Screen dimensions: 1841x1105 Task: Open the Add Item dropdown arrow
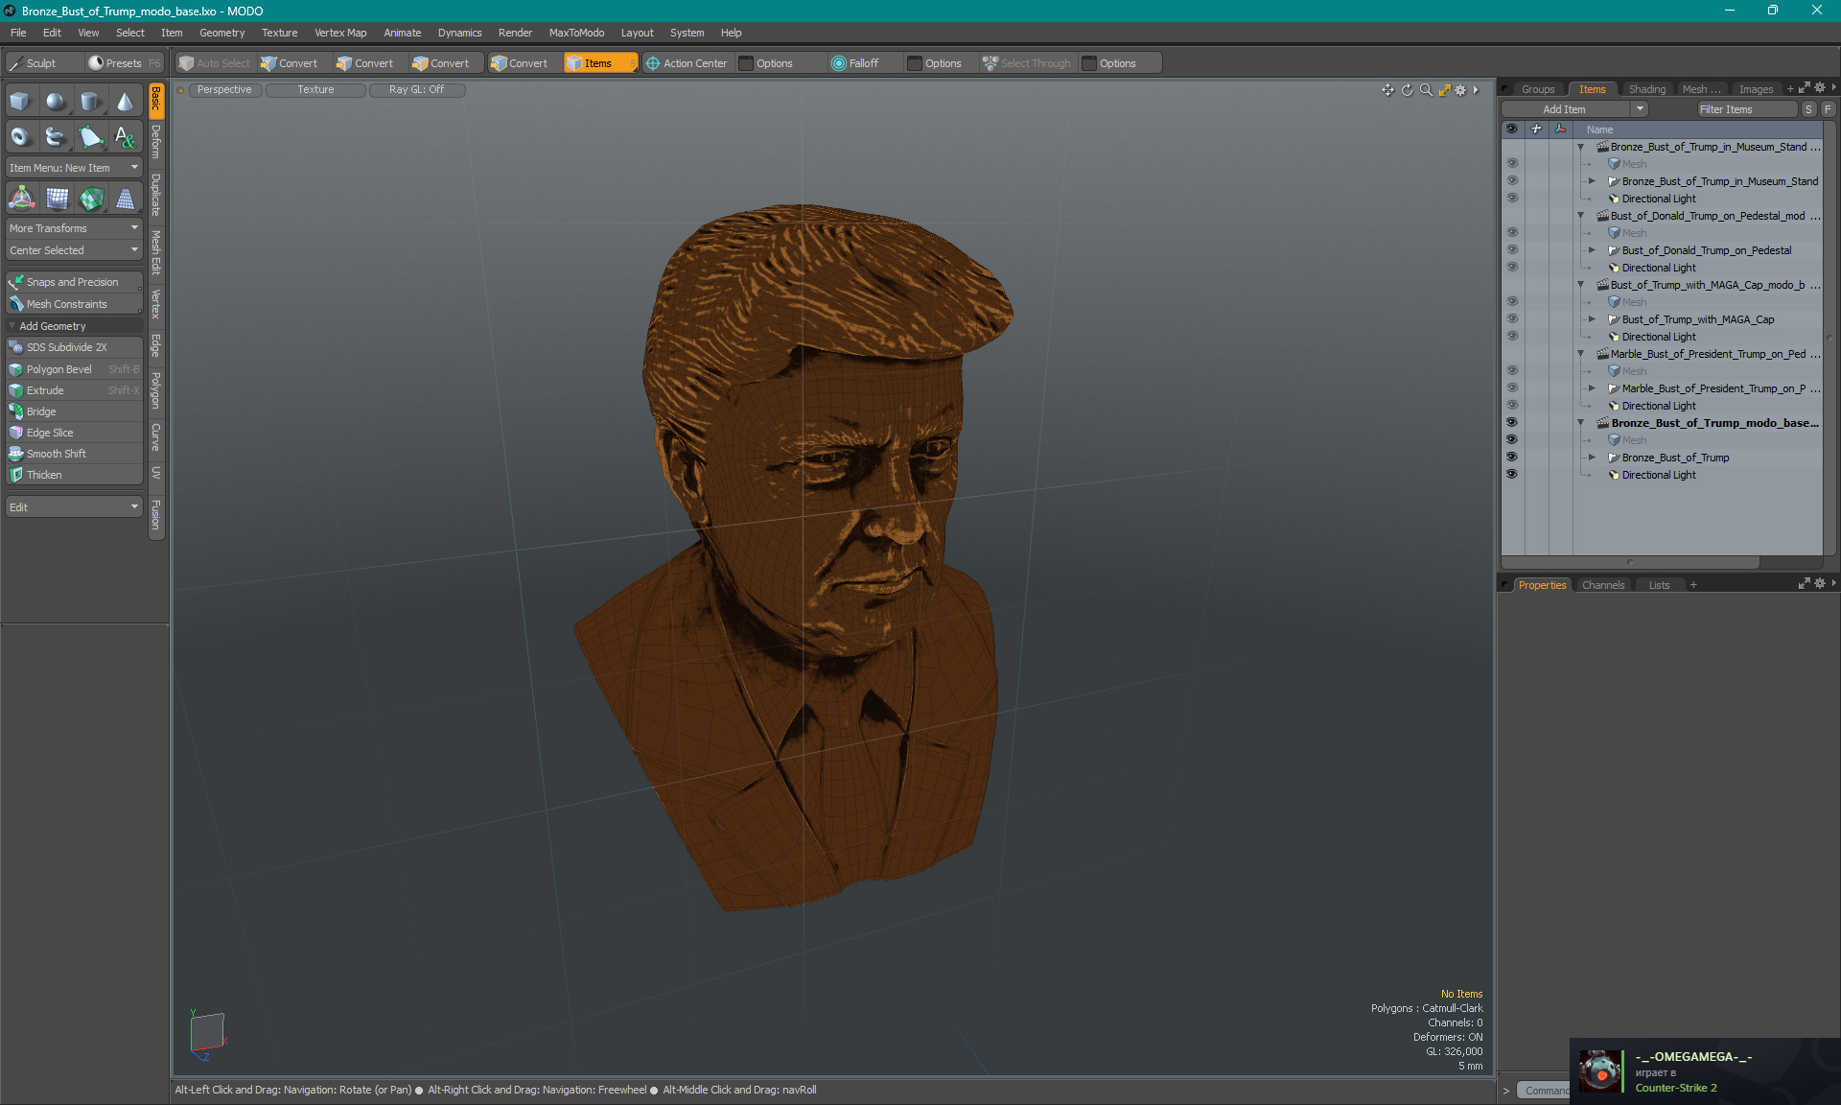(x=1641, y=109)
